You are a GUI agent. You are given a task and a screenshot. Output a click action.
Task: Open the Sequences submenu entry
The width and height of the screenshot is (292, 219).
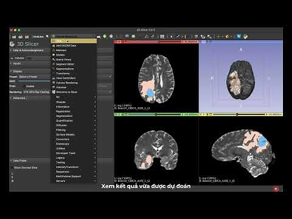point(74,172)
